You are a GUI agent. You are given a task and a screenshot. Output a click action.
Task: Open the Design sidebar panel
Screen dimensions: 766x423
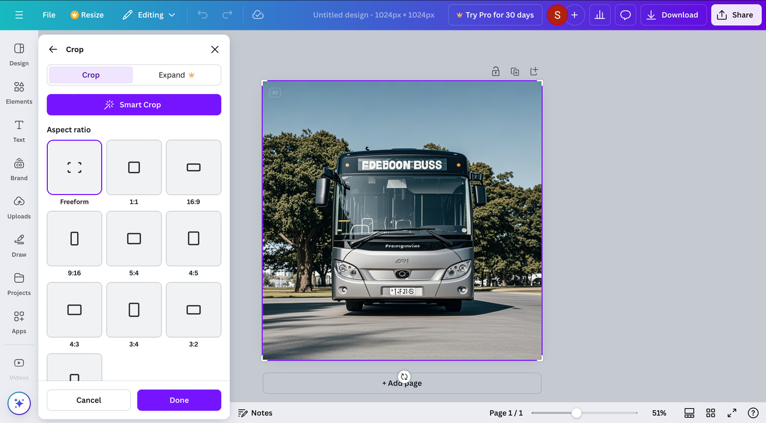tap(19, 54)
